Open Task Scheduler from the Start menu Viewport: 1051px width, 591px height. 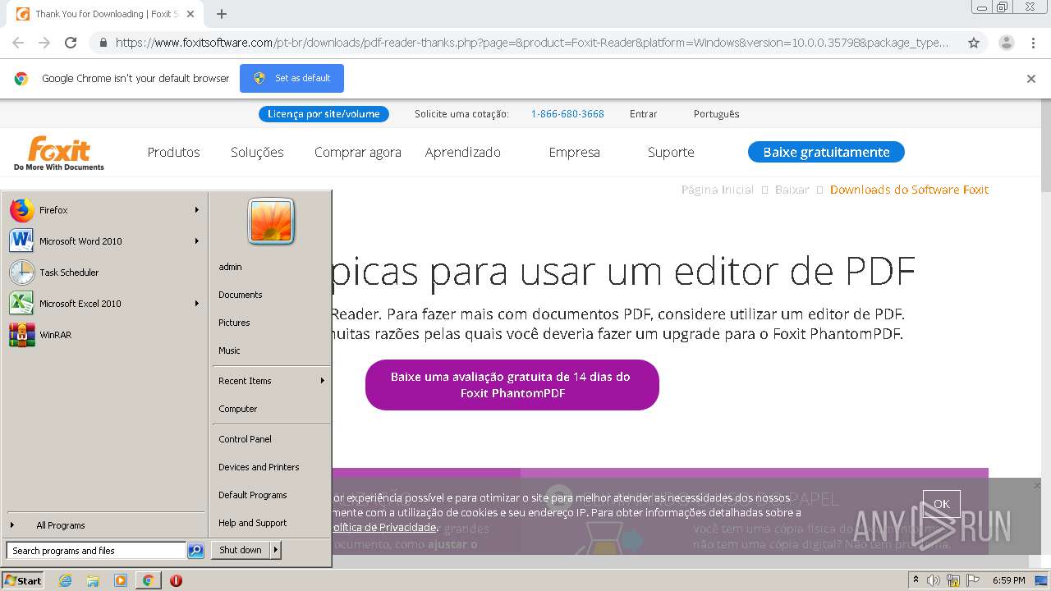pyautogui.click(x=104, y=273)
